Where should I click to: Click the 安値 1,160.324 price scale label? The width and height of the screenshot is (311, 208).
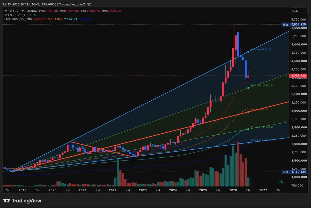pyautogui.click(x=294, y=172)
